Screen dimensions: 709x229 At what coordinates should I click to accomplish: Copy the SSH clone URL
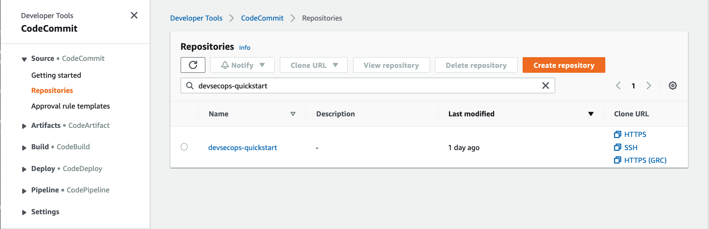626,148
